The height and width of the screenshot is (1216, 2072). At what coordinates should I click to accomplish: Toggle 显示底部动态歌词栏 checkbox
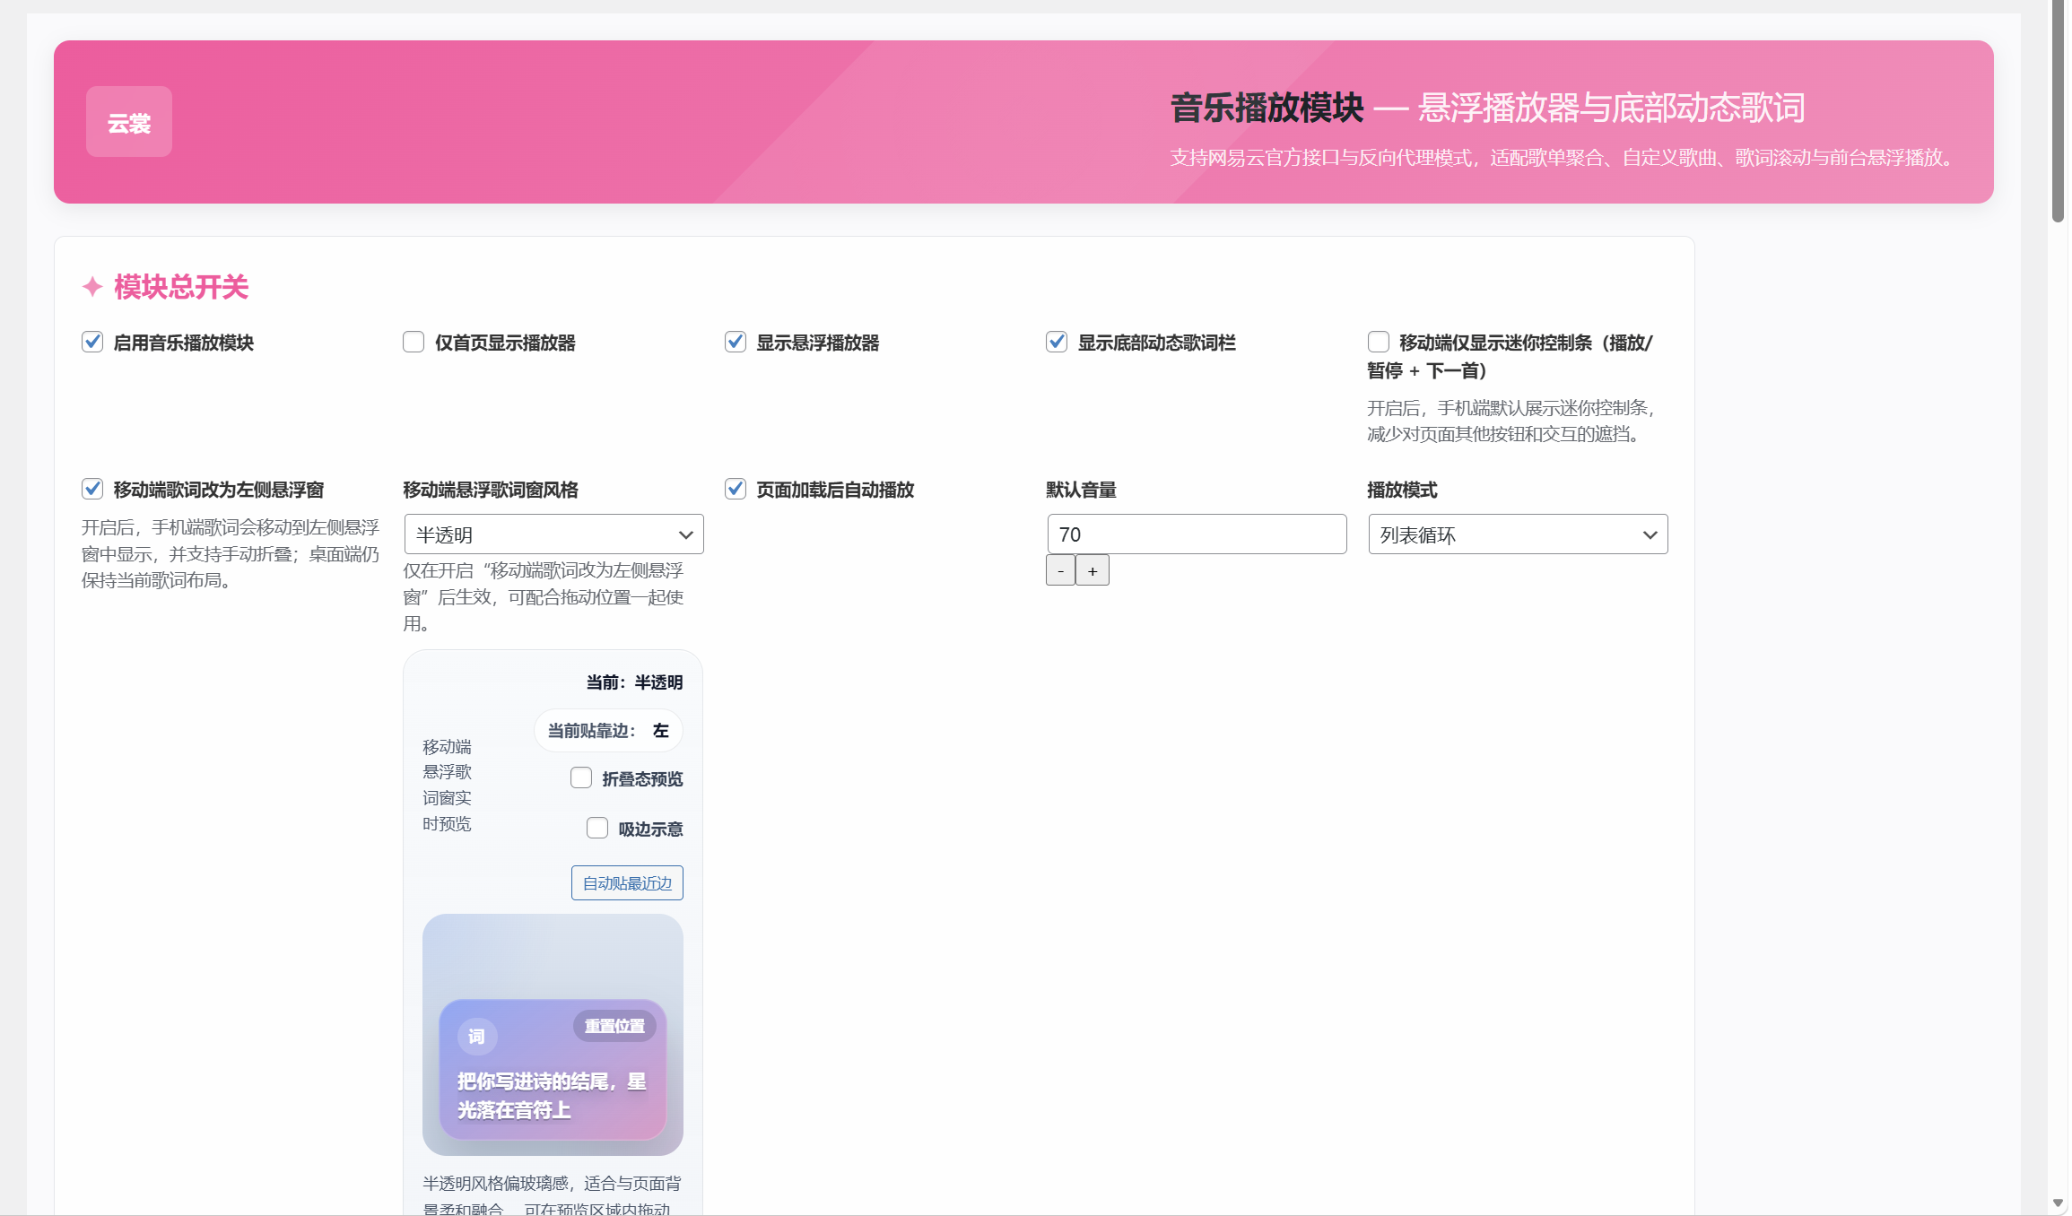coord(1057,342)
